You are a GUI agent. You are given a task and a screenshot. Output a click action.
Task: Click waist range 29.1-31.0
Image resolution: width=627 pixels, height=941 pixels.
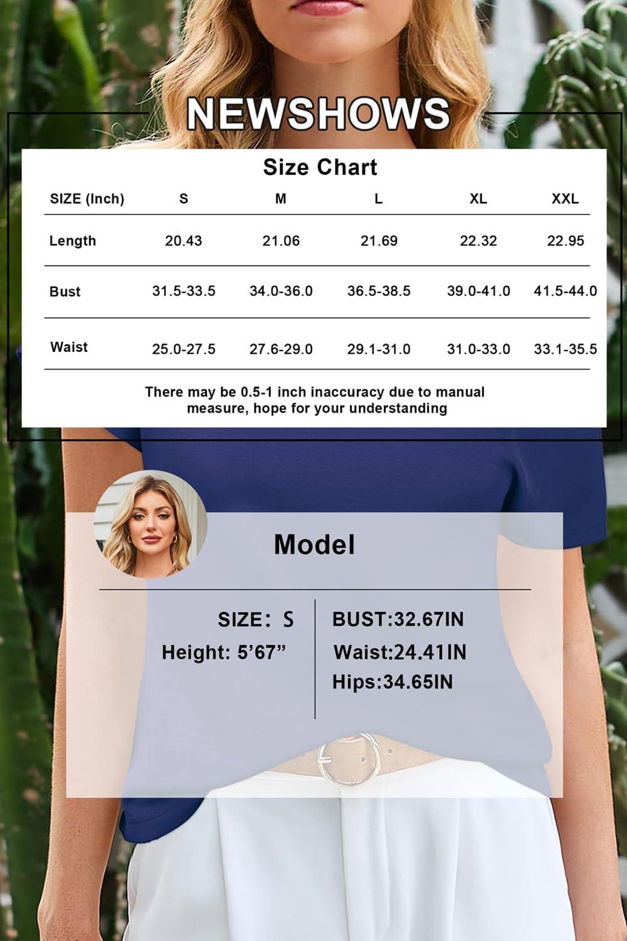(x=379, y=349)
